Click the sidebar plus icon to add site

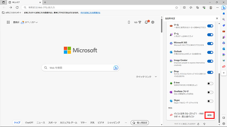coord(224,73)
